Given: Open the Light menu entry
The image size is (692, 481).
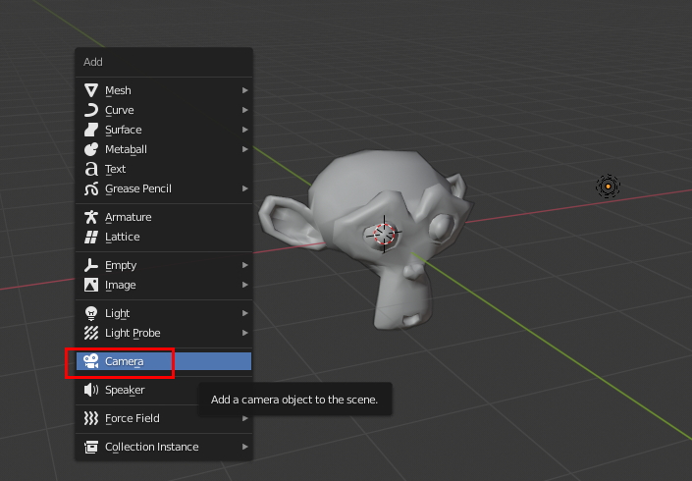Looking at the screenshot, I should [x=164, y=313].
